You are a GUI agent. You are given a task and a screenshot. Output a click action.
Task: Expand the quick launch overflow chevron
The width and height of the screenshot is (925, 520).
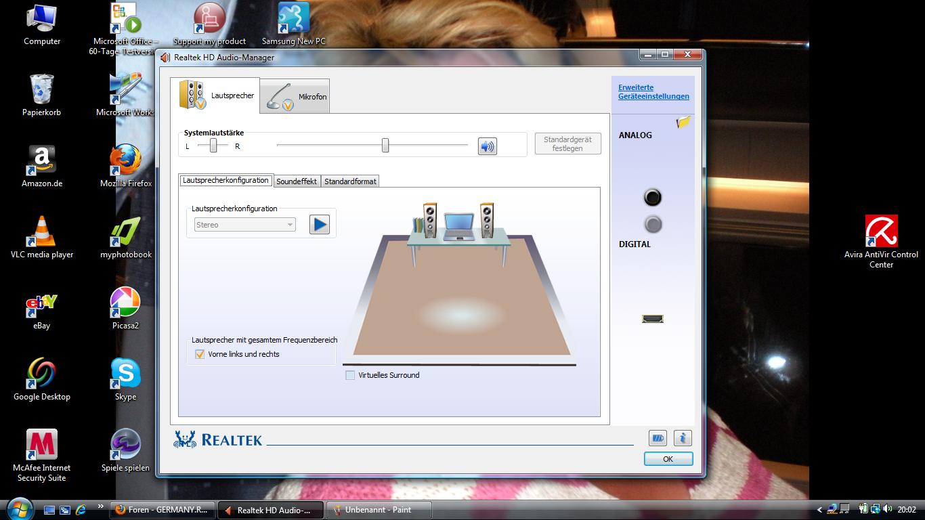(101, 506)
